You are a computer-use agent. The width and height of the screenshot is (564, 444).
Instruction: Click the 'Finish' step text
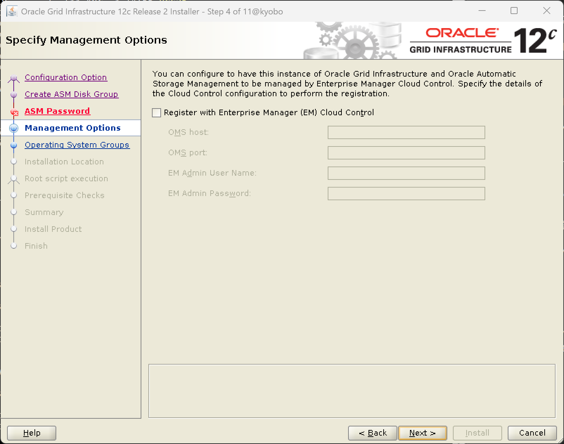point(36,246)
